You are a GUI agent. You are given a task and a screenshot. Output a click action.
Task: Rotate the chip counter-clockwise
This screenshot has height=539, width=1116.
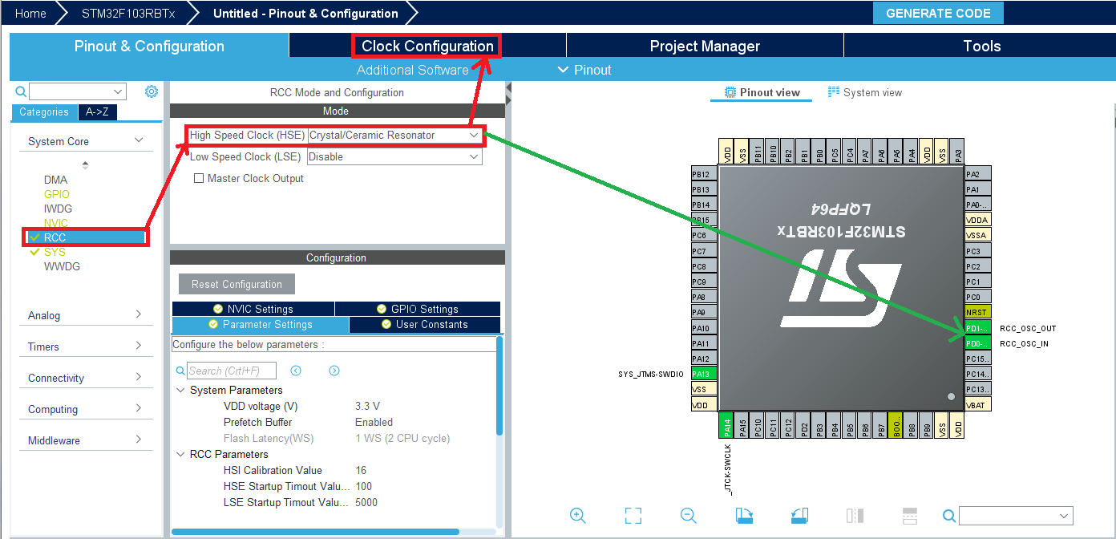click(799, 516)
